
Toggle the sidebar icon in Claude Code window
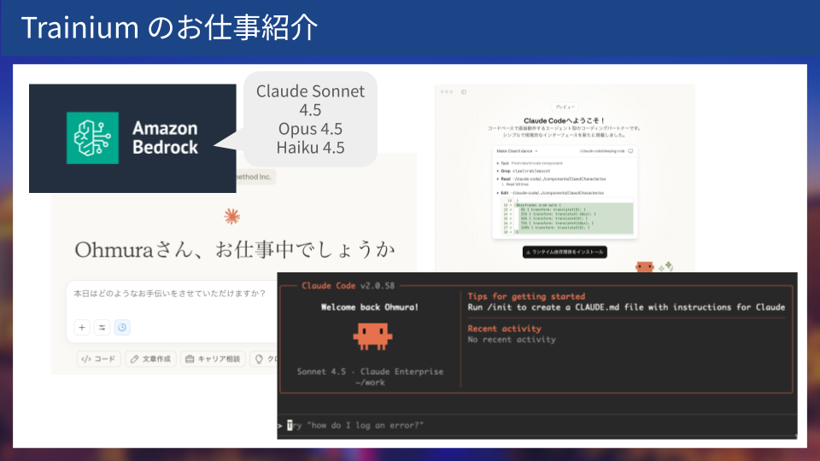[463, 92]
